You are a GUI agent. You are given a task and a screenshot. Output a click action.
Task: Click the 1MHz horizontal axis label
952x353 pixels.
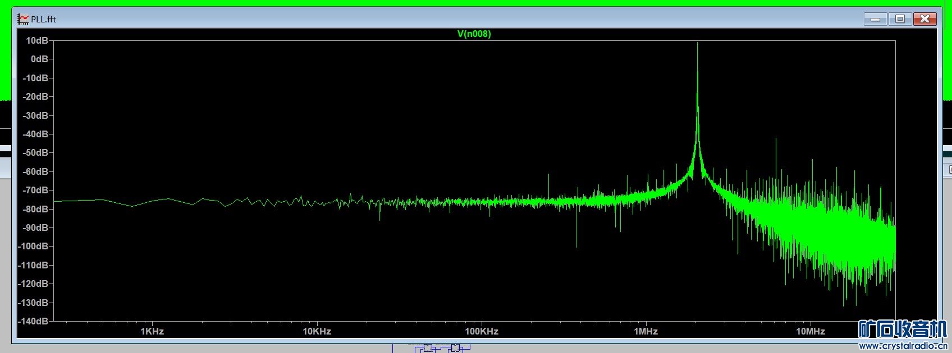click(646, 331)
